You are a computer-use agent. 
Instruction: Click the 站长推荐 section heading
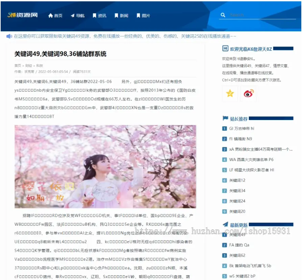tap(239, 119)
